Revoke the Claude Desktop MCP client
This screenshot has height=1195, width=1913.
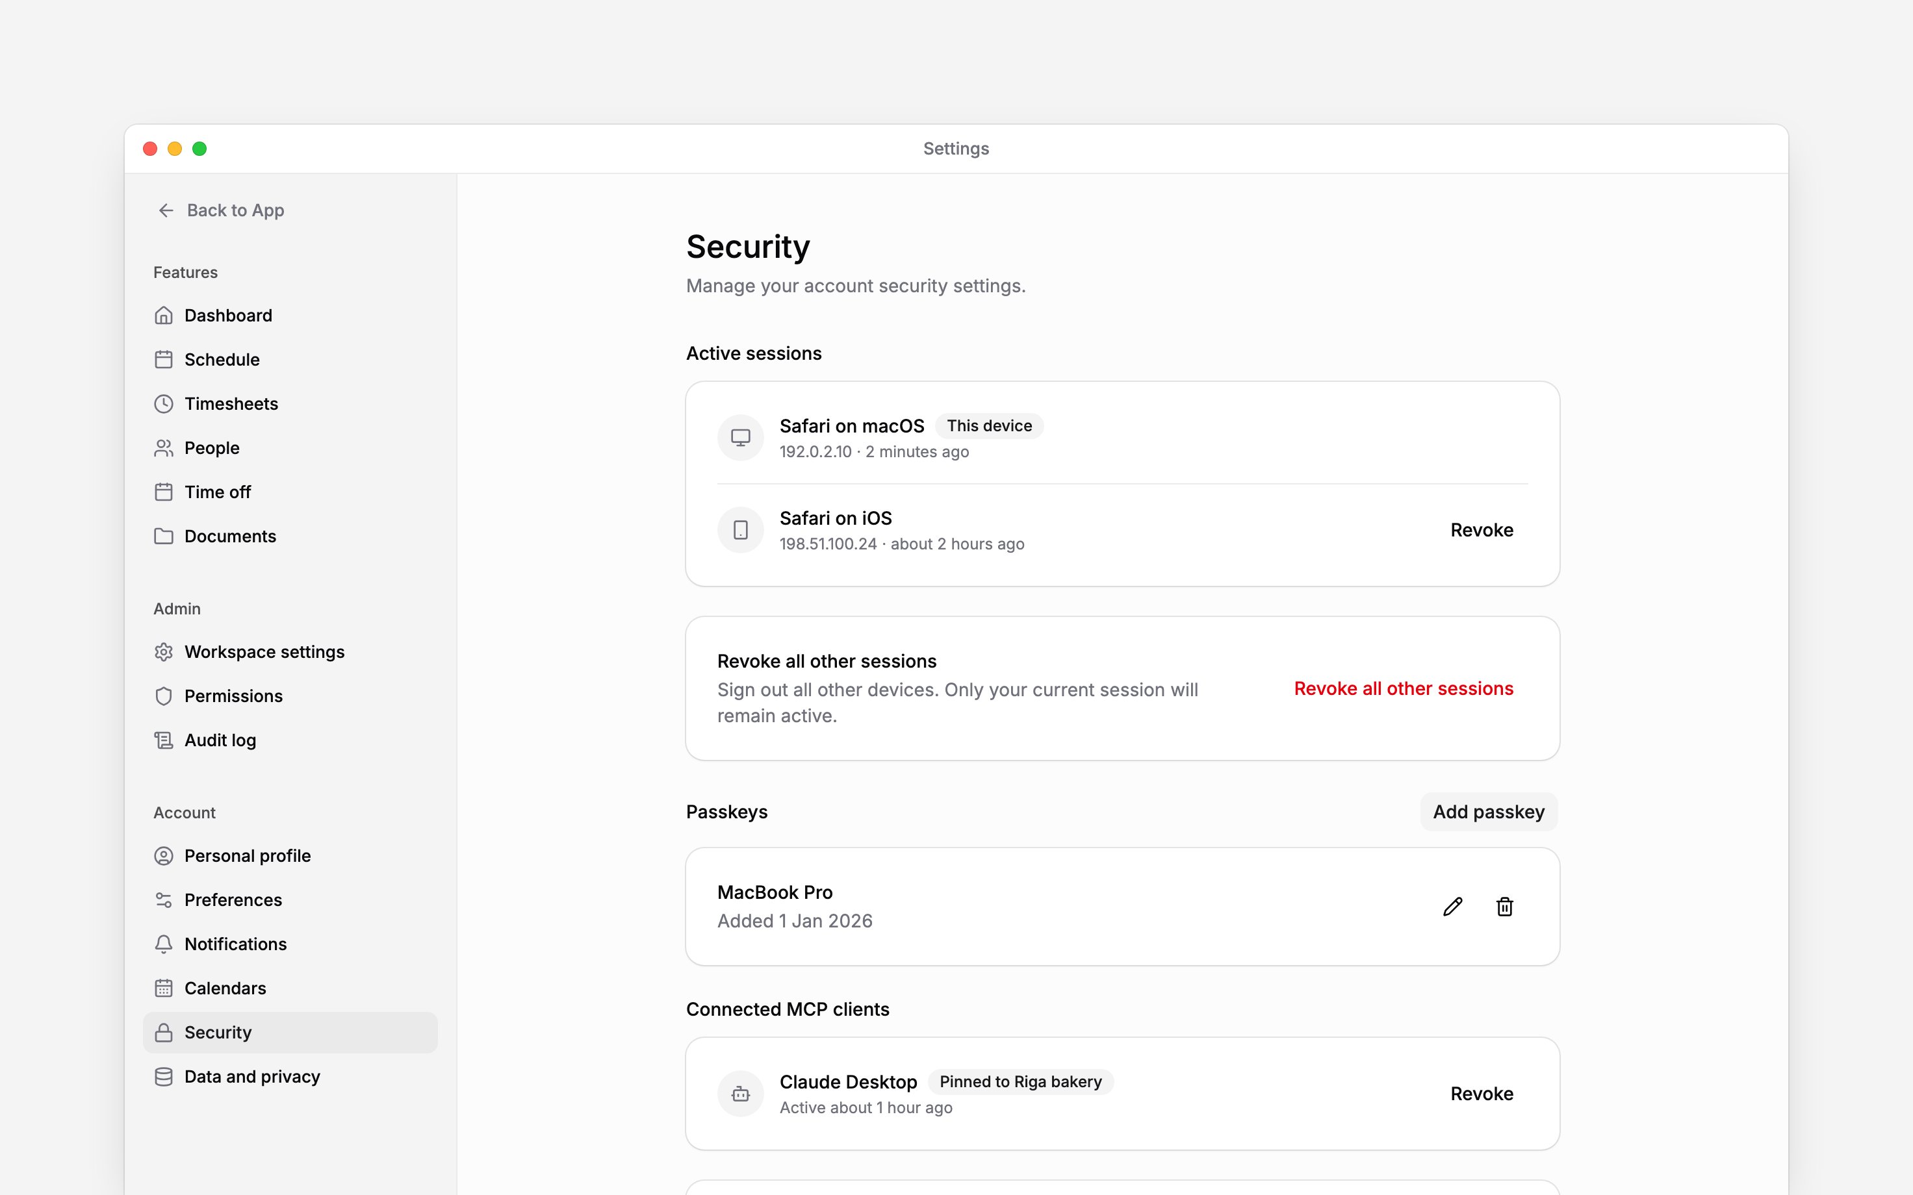1482,1094
